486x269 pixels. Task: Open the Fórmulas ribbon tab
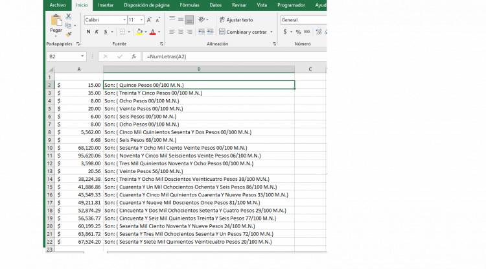189,5
